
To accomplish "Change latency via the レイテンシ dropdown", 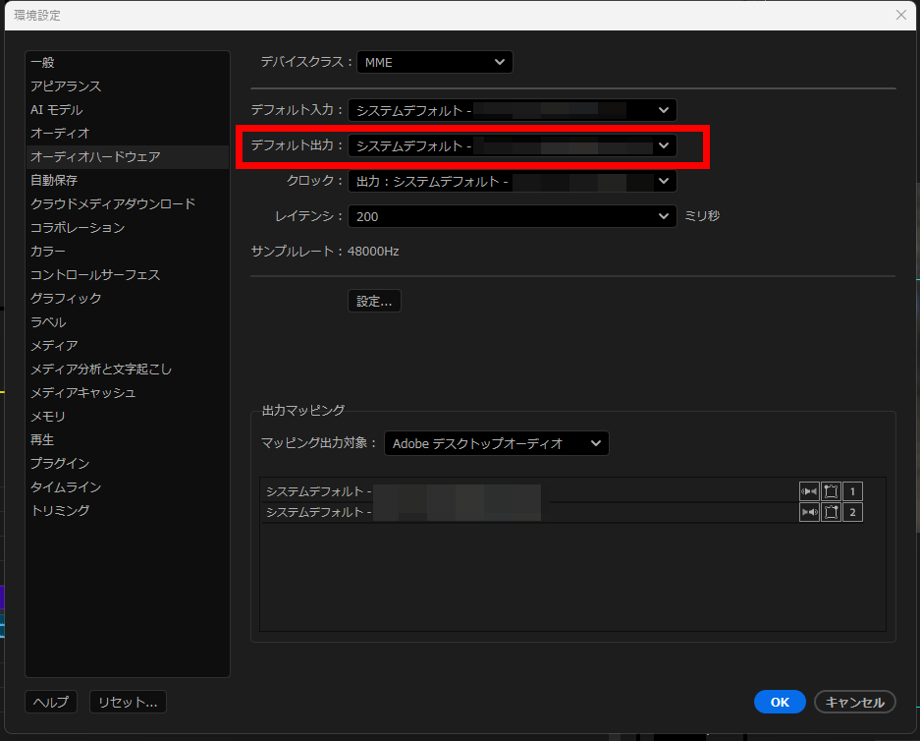I will pyautogui.click(x=512, y=215).
